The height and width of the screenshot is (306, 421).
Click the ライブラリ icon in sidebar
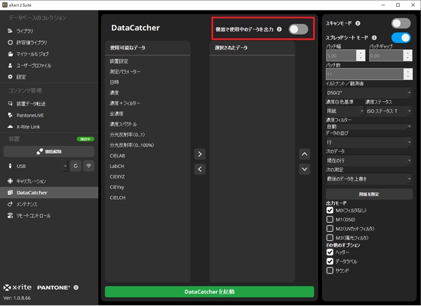pos(10,31)
